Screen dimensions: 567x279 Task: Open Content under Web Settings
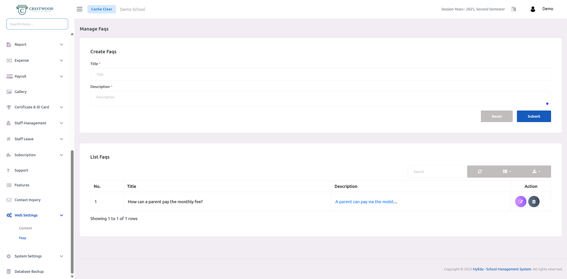coord(26,228)
